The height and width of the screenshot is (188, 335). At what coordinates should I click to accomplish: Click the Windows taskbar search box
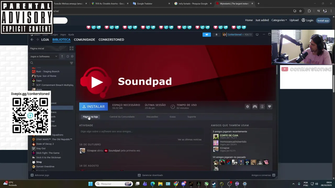[x=114, y=184]
